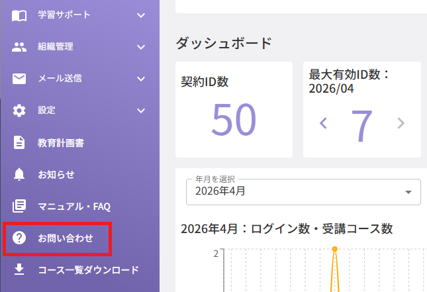Click the 最大有効ID数 value 7
The height and width of the screenshot is (292, 427).
click(x=361, y=125)
